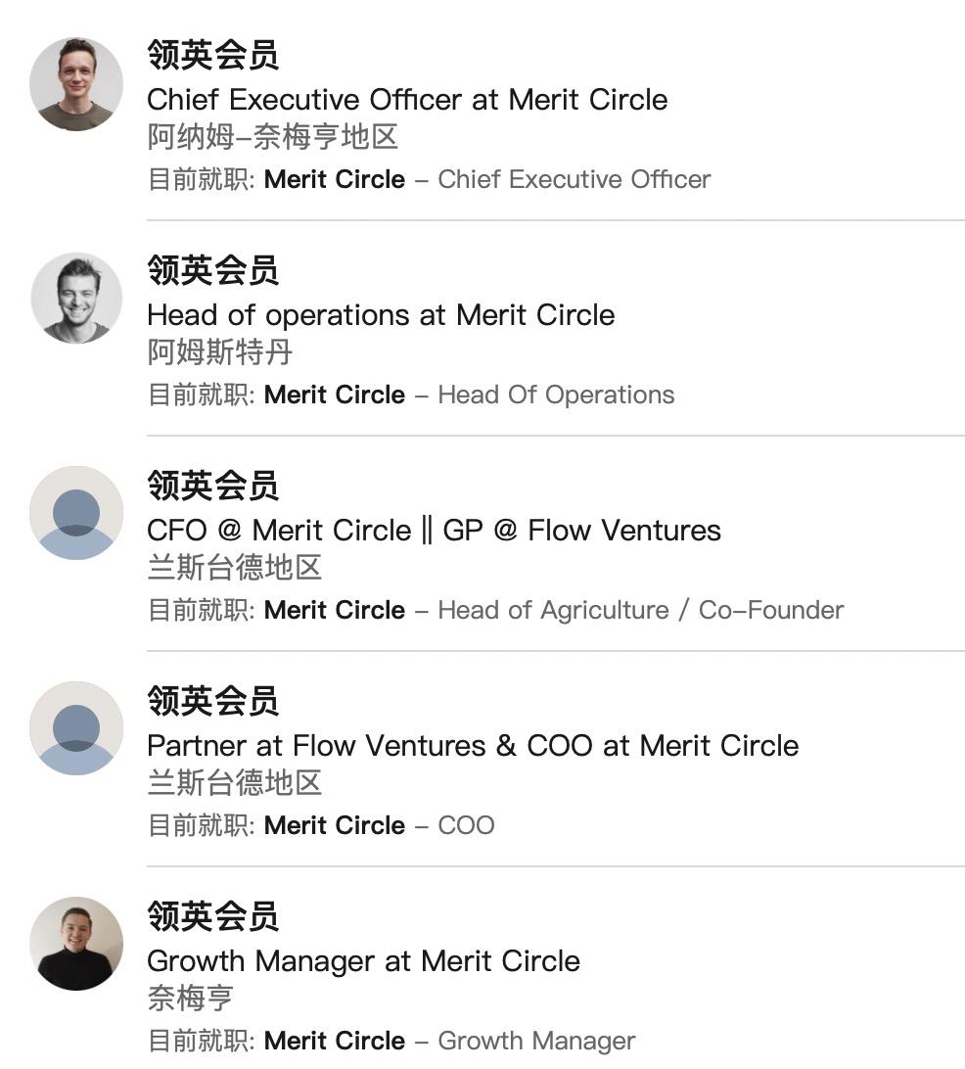Image resolution: width=965 pixels, height=1069 pixels.
Task: Select headline Head of operations at Merit Circle
Action: click(381, 315)
